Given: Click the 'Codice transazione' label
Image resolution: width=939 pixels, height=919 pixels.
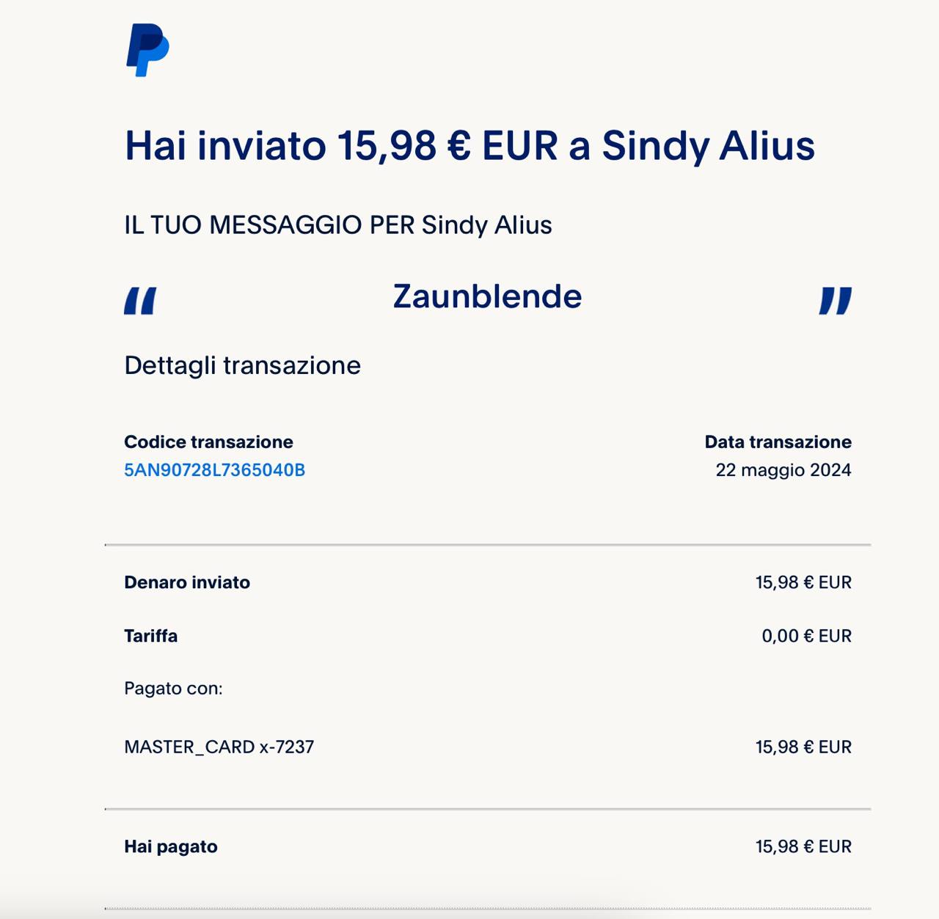Looking at the screenshot, I should [x=208, y=442].
